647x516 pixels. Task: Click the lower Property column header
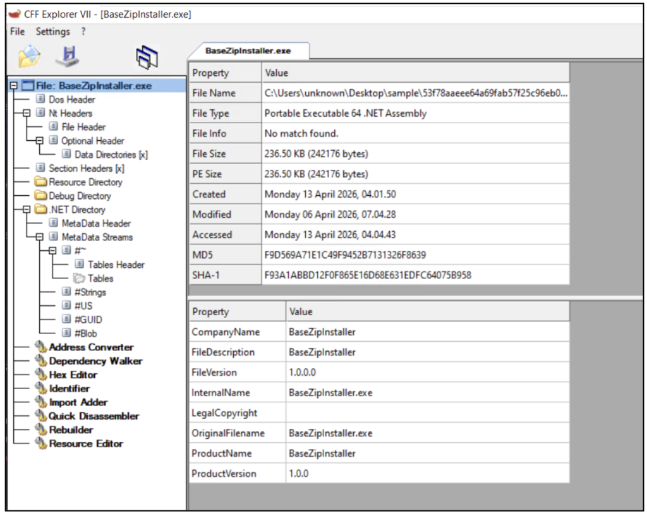click(238, 311)
